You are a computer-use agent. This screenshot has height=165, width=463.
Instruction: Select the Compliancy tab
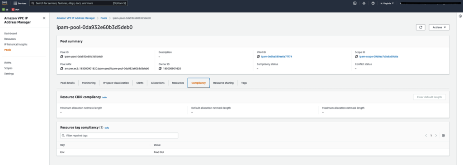point(198,83)
